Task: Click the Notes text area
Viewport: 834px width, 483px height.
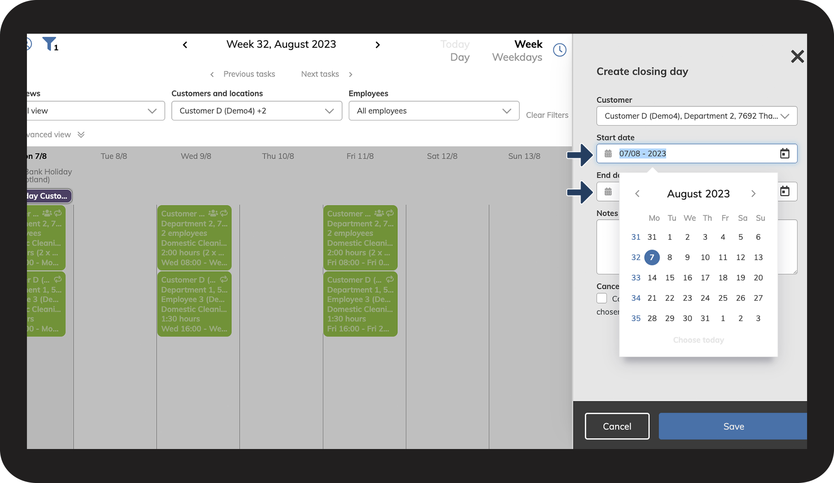Action: tap(697, 247)
